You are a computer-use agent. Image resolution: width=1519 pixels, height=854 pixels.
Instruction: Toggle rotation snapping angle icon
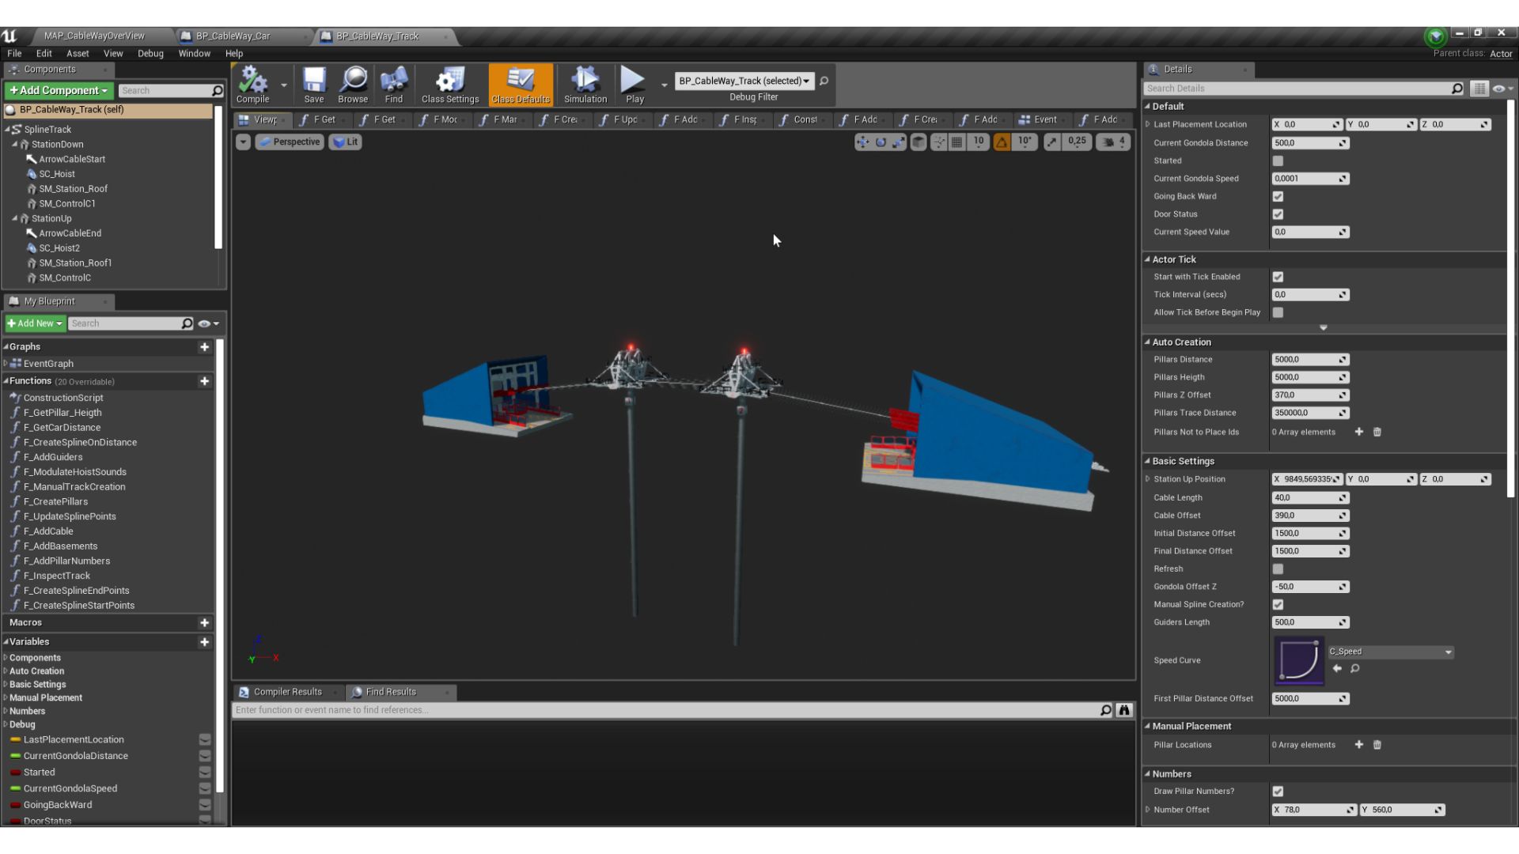(x=1002, y=142)
